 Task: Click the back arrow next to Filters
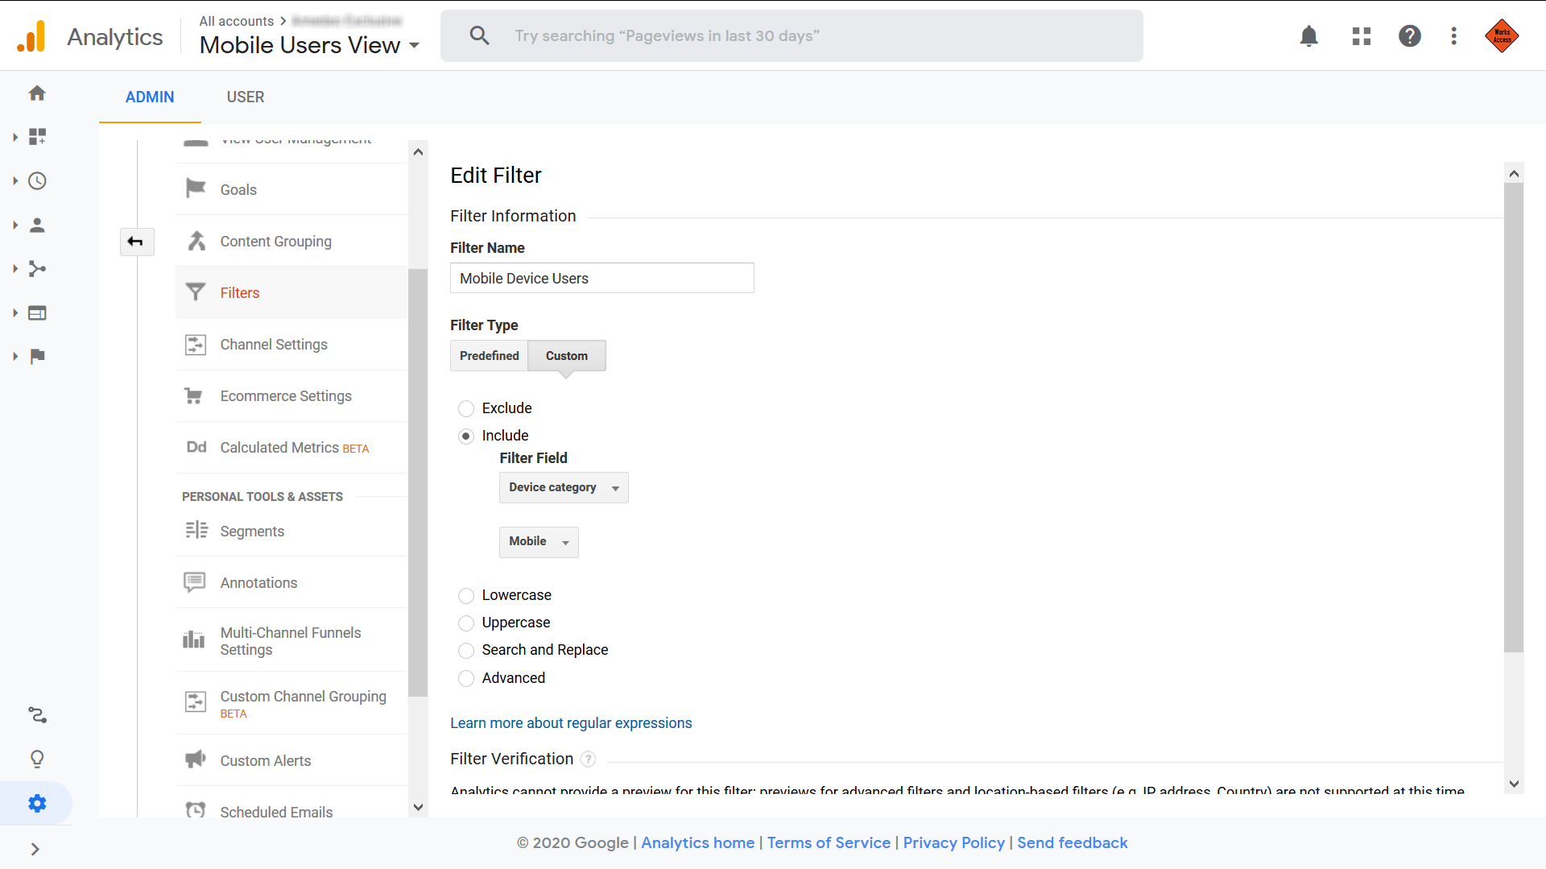pyautogui.click(x=137, y=242)
